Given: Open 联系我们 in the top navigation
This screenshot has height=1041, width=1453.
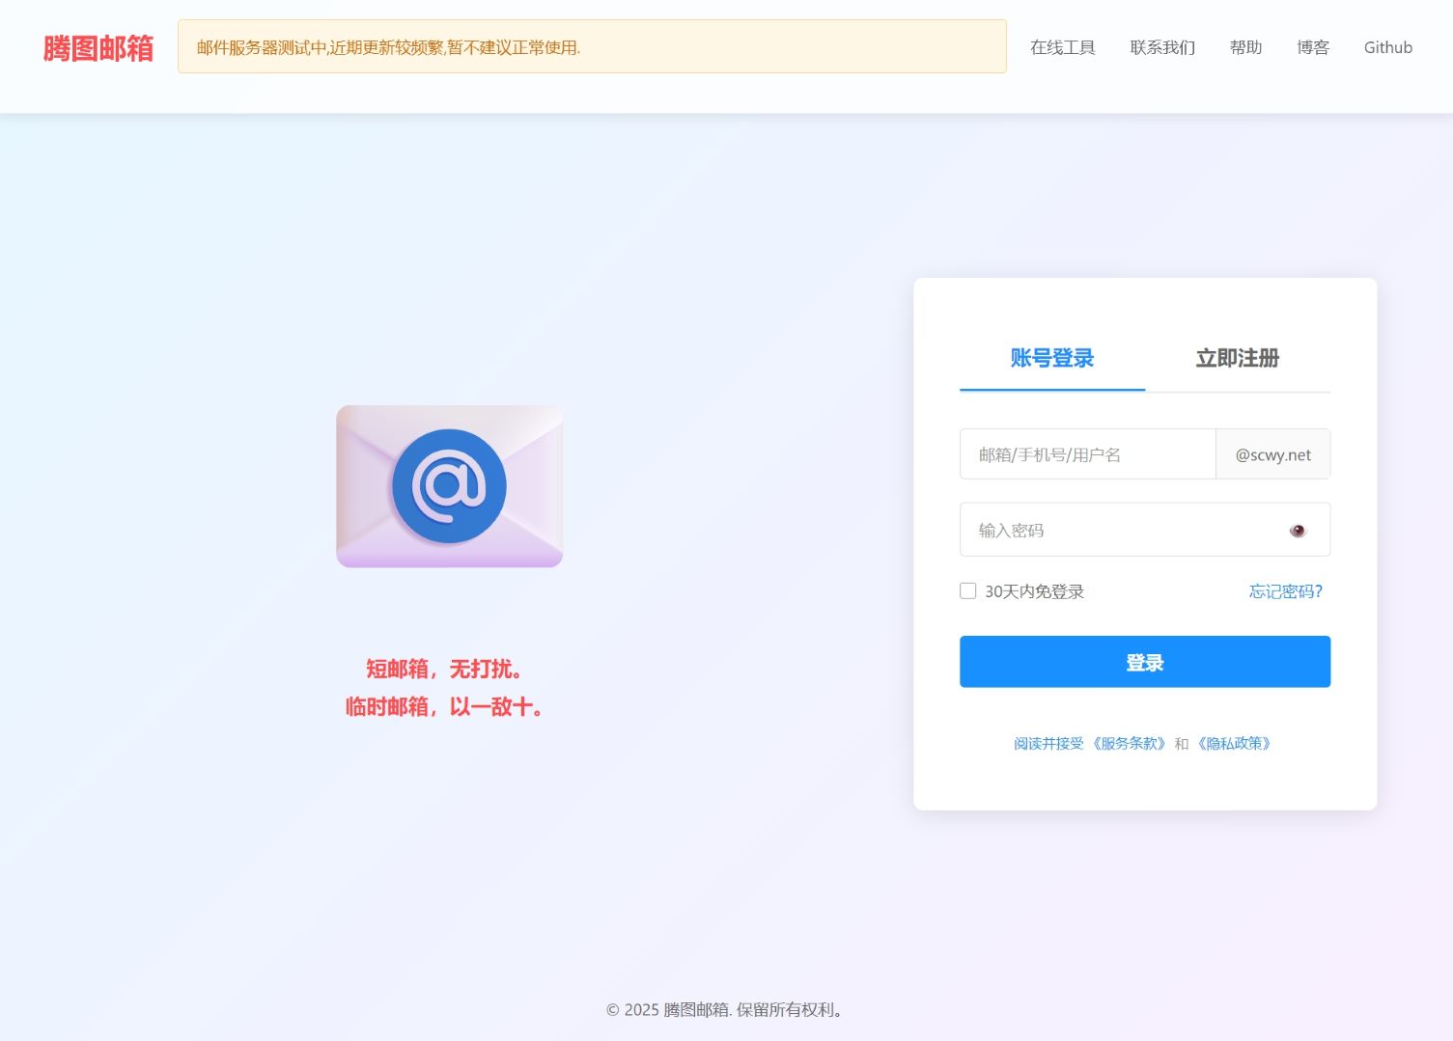Looking at the screenshot, I should coord(1162,47).
